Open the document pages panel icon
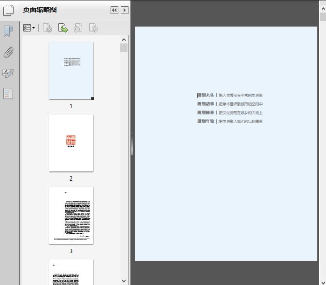 [8, 93]
